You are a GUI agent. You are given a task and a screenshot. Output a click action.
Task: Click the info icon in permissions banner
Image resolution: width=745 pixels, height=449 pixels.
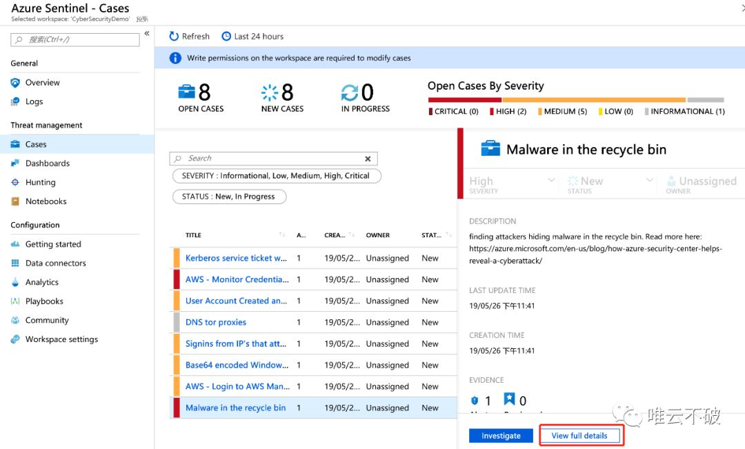pyautogui.click(x=175, y=58)
